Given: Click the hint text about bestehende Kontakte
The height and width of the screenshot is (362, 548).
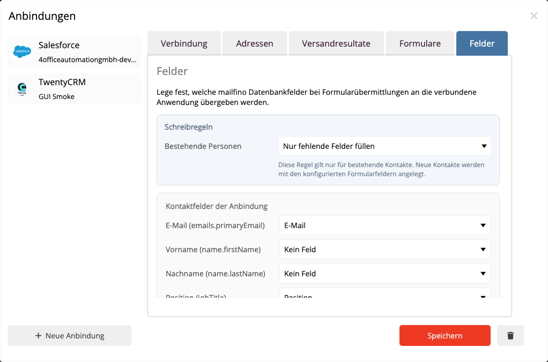Looking at the screenshot, I should 381,169.
